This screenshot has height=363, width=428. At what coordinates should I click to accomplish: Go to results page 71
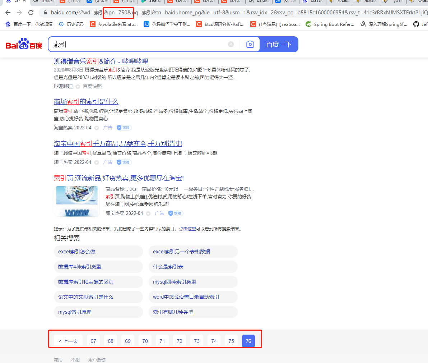click(162, 341)
